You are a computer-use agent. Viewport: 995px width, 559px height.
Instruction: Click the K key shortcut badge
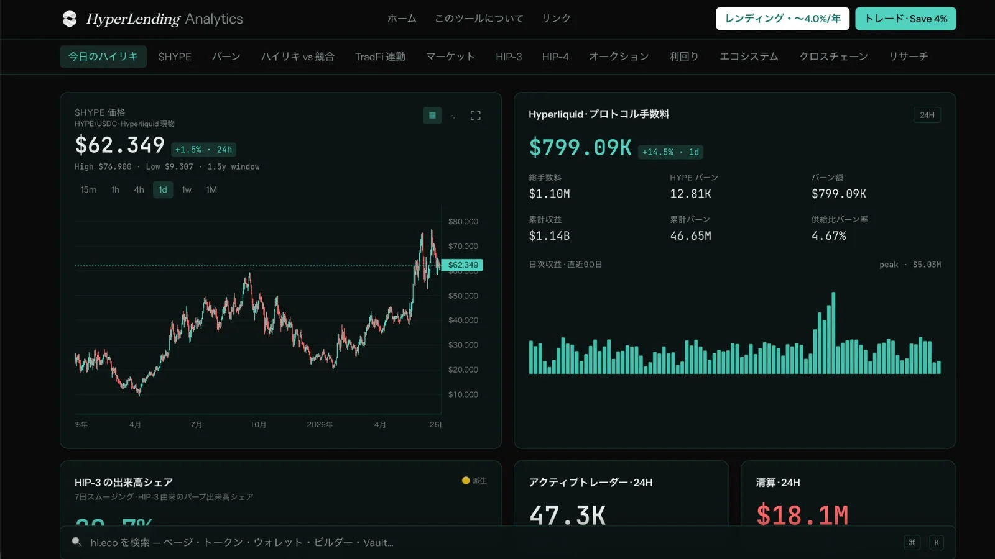click(937, 542)
